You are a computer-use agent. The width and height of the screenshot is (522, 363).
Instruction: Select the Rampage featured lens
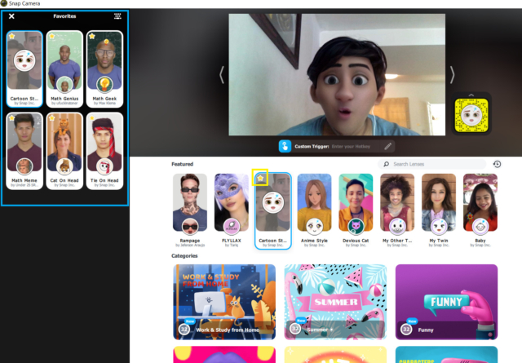point(190,210)
